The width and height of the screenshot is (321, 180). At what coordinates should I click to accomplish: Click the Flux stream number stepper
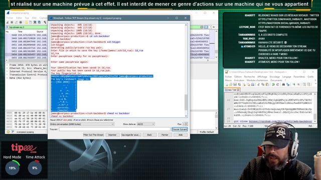click(x=185, y=124)
